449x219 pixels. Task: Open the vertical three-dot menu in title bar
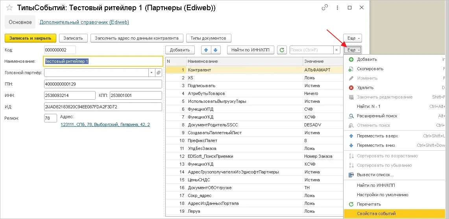coord(338,7)
